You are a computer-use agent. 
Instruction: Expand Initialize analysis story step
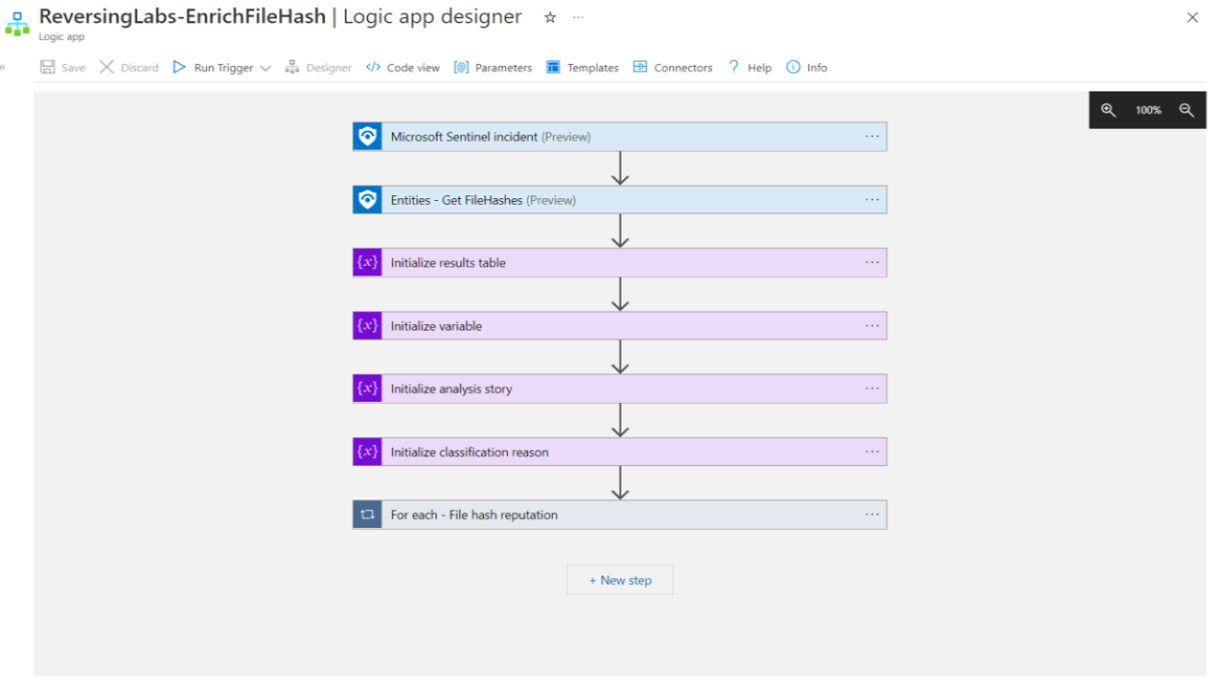(x=620, y=389)
